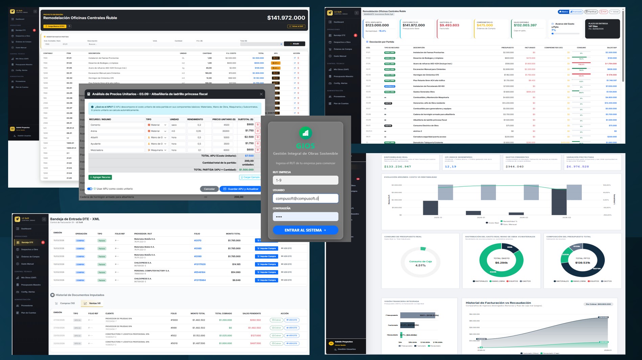Click the Consumo de Caja donut chart
The width and height of the screenshot is (642, 360).
420,263
